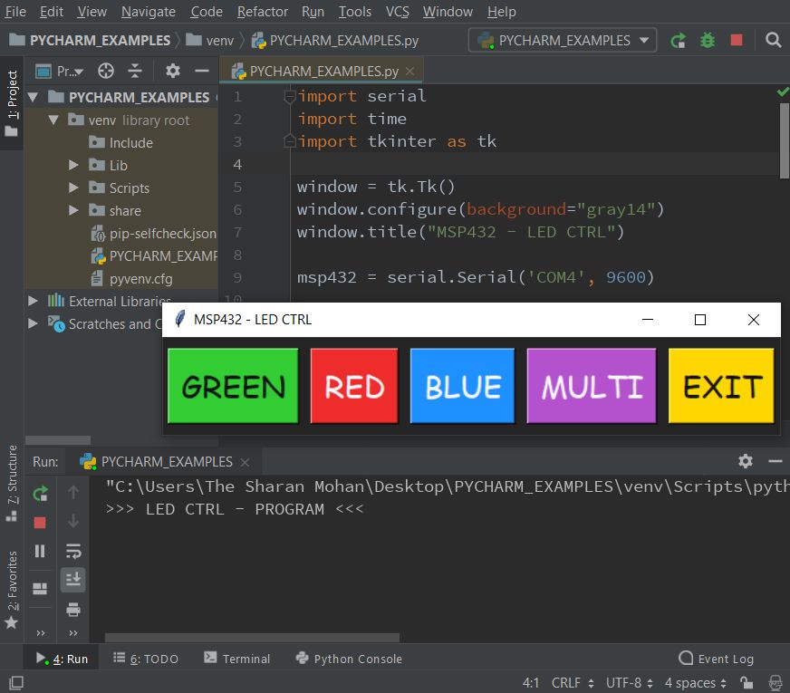This screenshot has height=693, width=790.
Task: Click the RED button in MSP432 window
Action: pos(354,386)
